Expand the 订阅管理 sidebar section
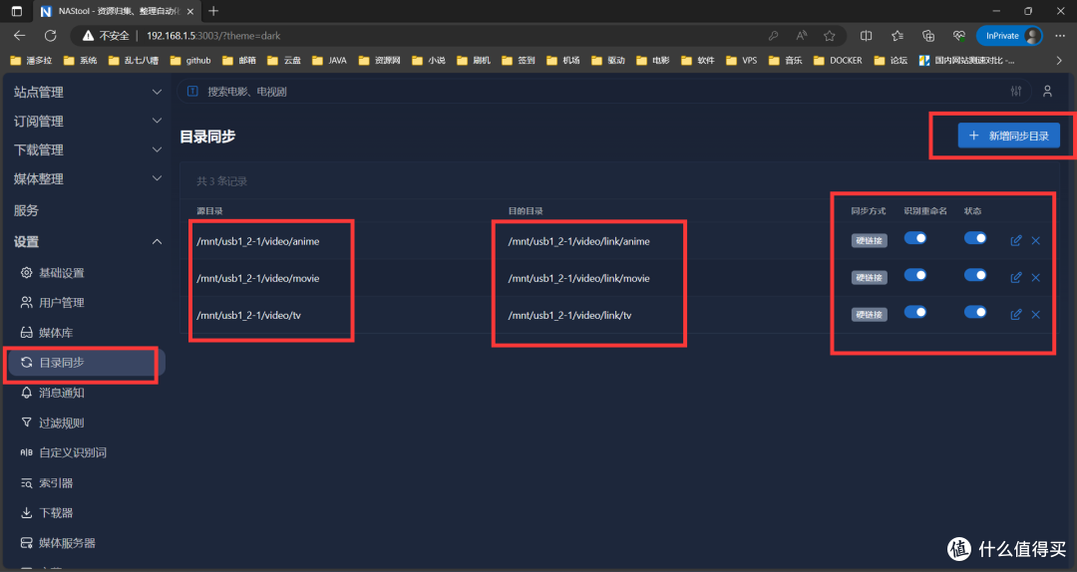Image resolution: width=1077 pixels, height=572 pixels. [x=87, y=121]
